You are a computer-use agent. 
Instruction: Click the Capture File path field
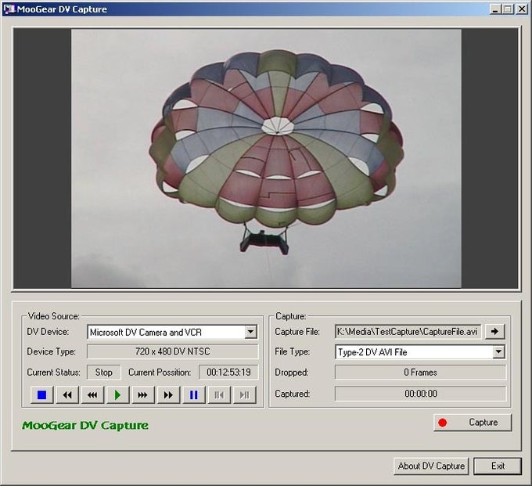point(408,332)
